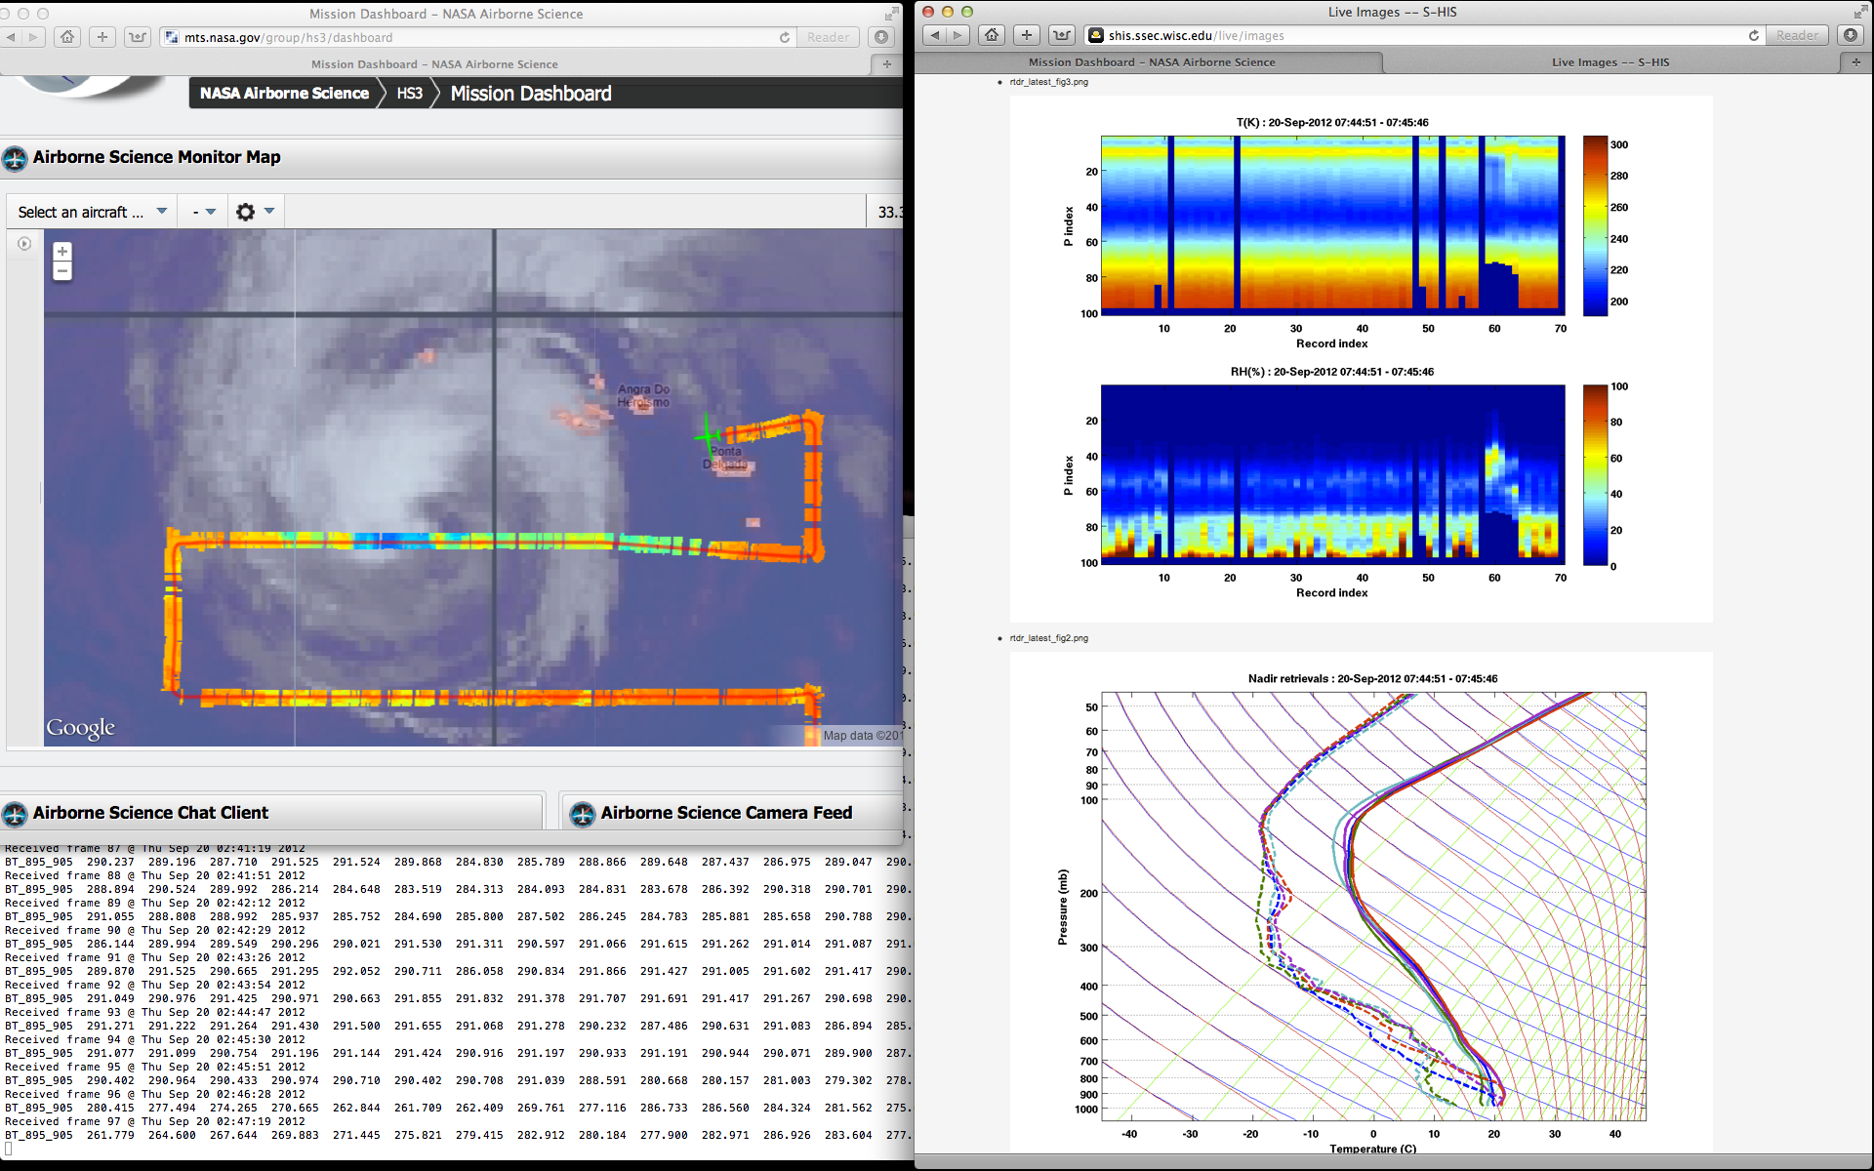
Task: Select Mission Dashboard tab in right window
Action: [1151, 62]
